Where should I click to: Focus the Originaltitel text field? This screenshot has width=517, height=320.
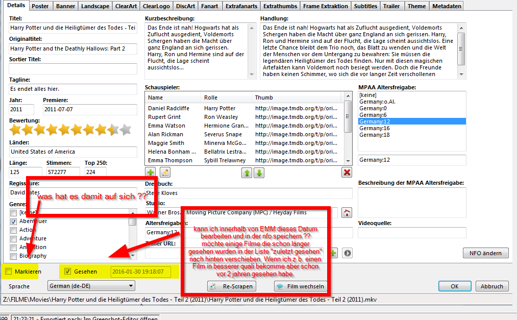tap(73, 49)
